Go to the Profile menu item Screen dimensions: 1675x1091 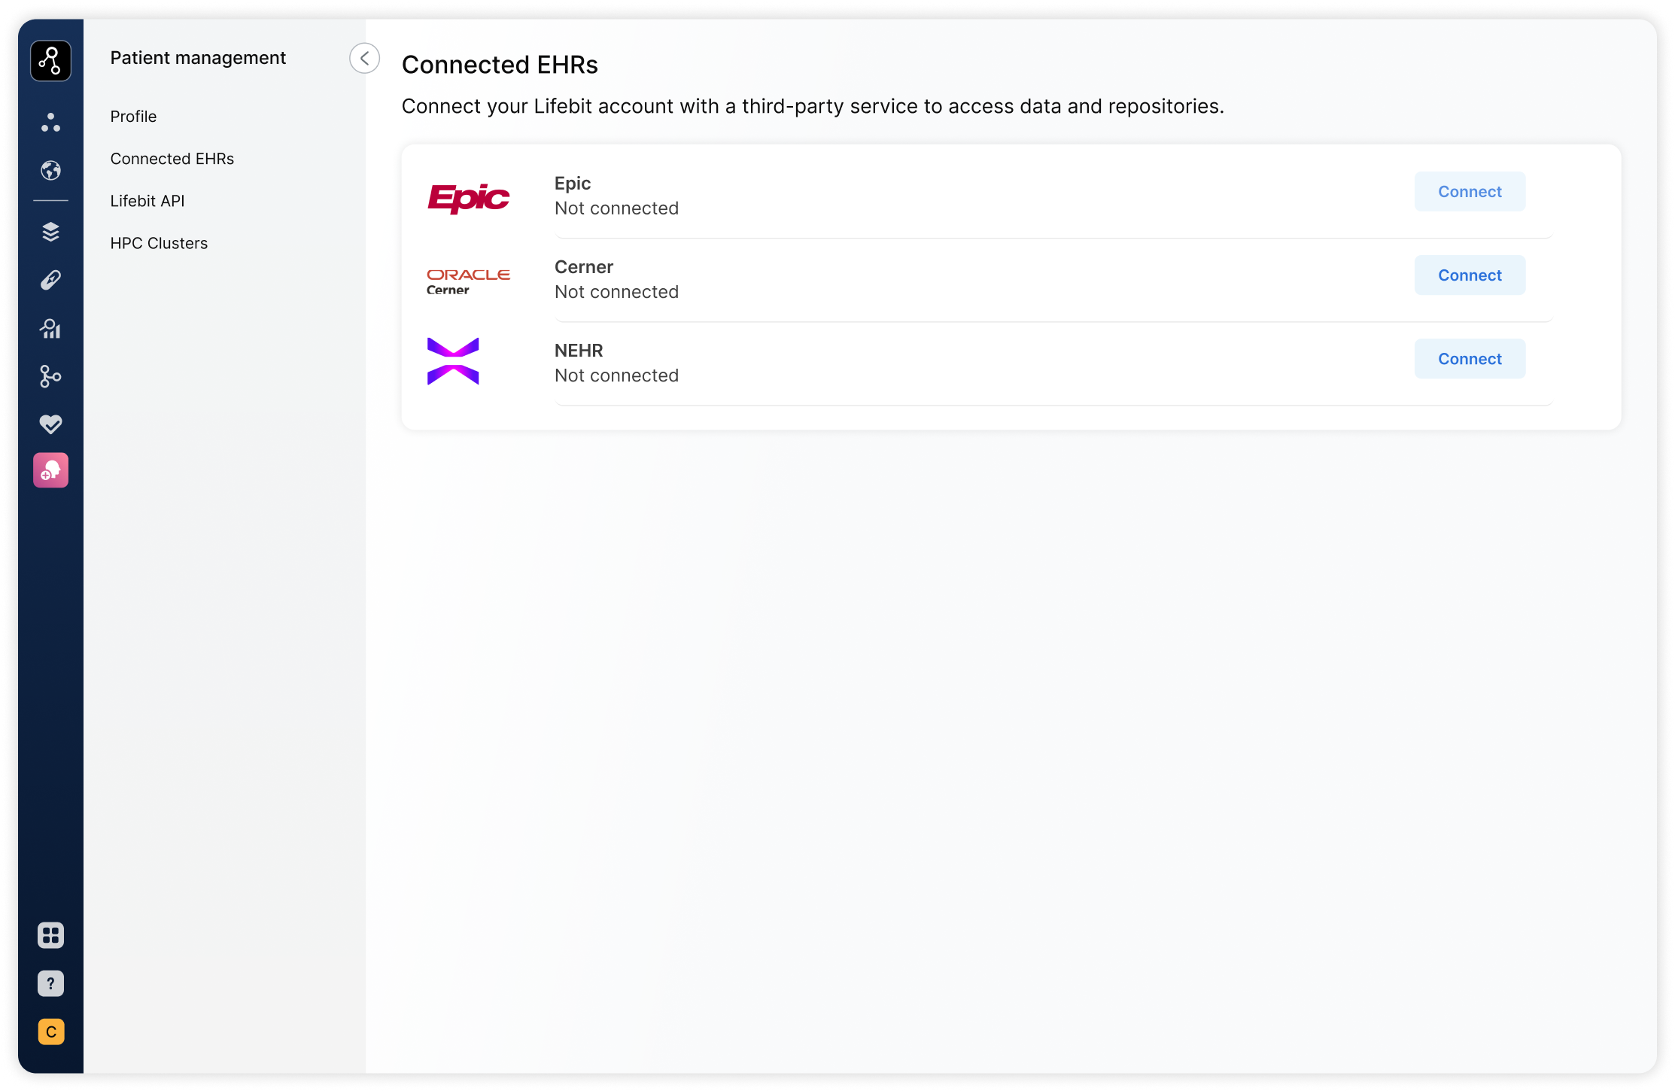coord(133,117)
